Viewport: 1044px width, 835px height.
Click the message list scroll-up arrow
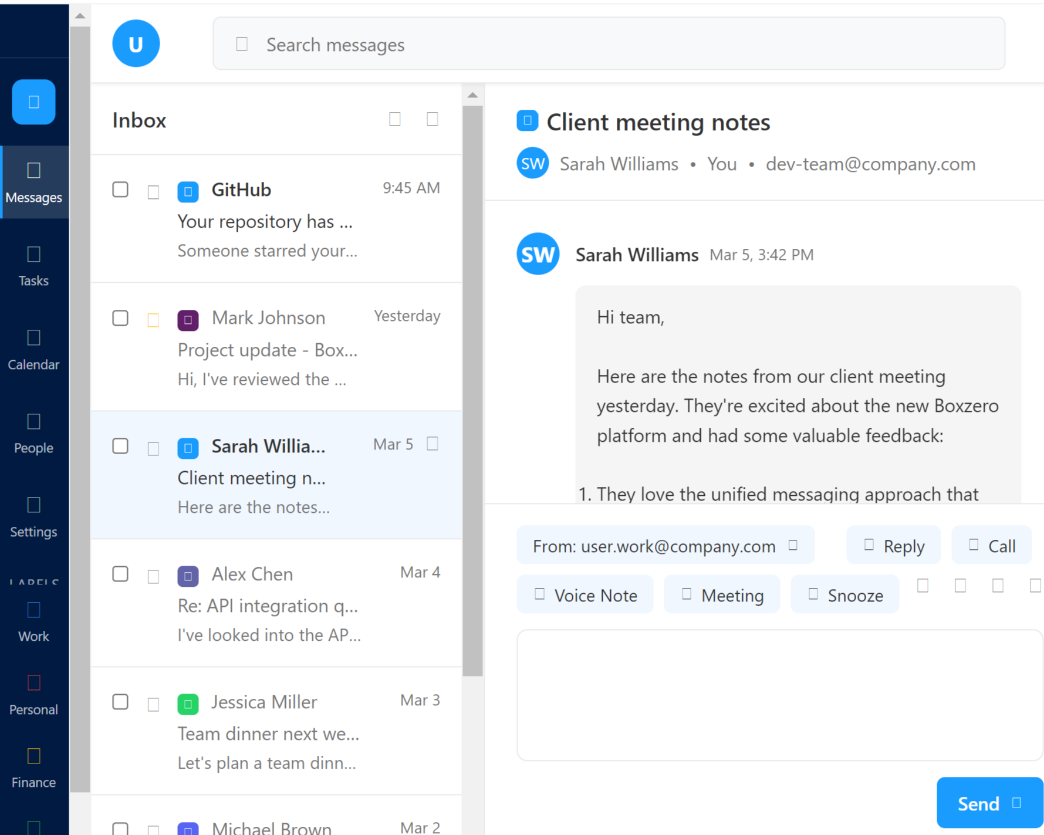click(472, 95)
